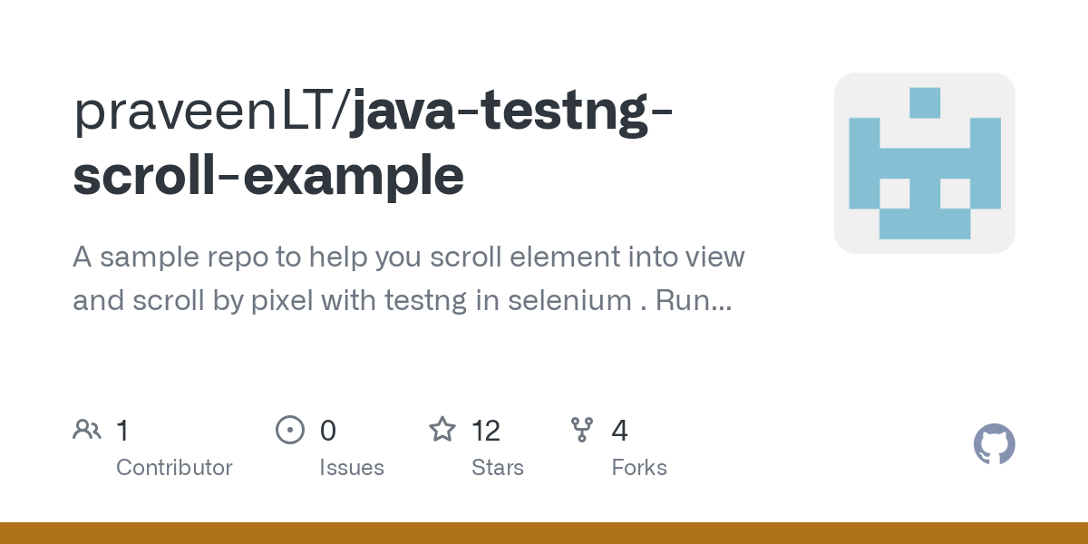Click the issues count 0
Image resolution: width=1088 pixels, height=544 pixels.
tap(328, 430)
